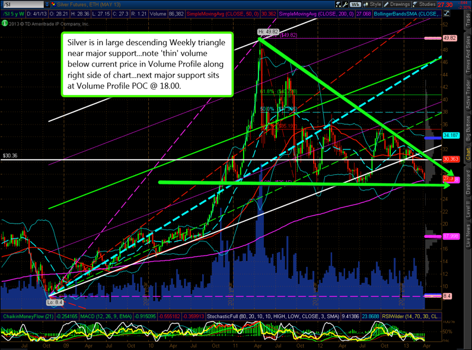Click the MACD value -0.915095
This screenshot has height=350, width=472.
coord(145,317)
